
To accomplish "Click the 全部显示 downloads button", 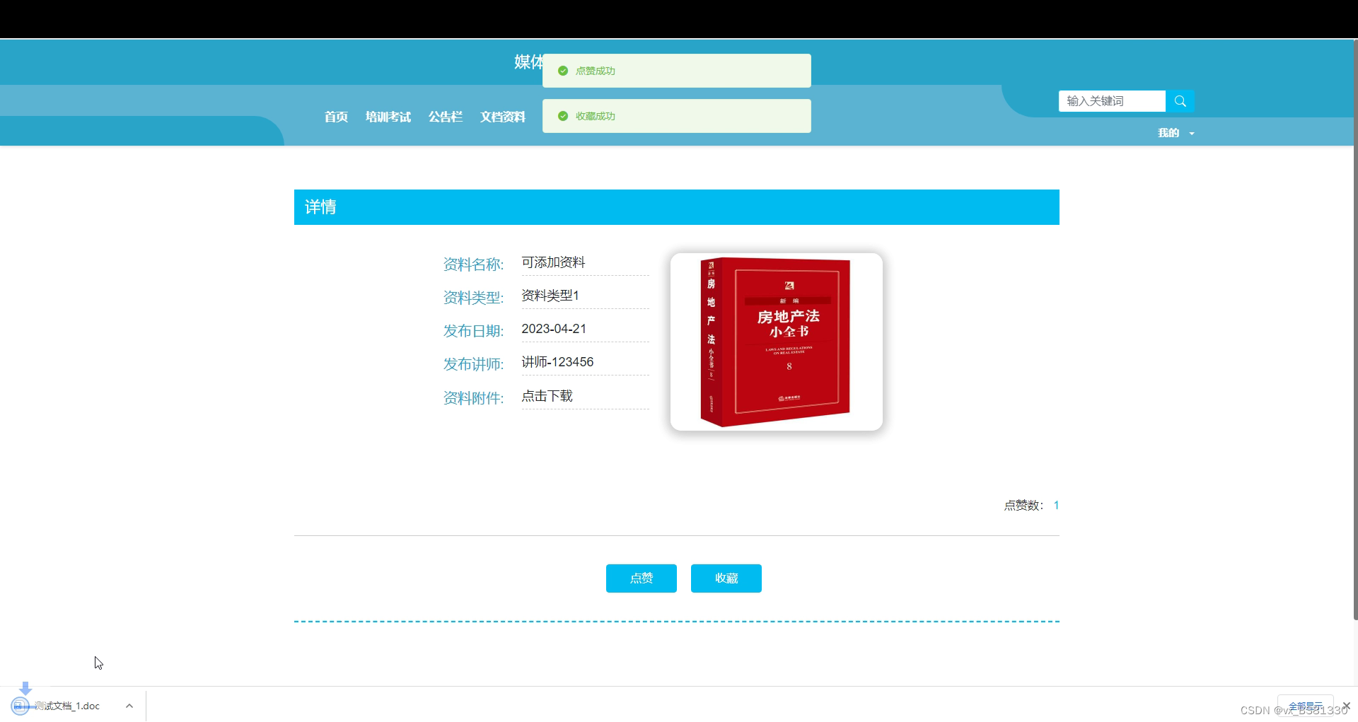I will point(1305,706).
